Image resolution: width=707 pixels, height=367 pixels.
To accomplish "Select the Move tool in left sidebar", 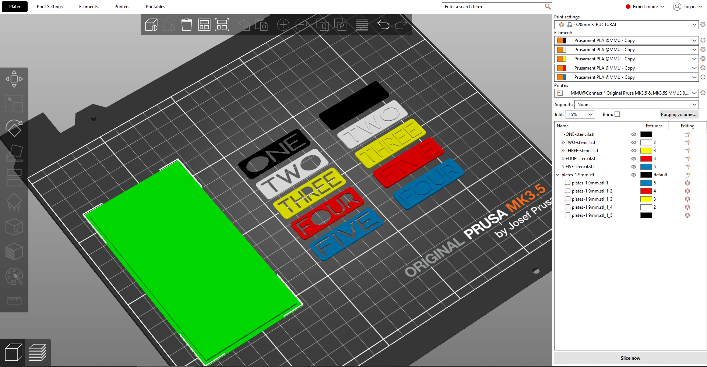I will point(14,79).
